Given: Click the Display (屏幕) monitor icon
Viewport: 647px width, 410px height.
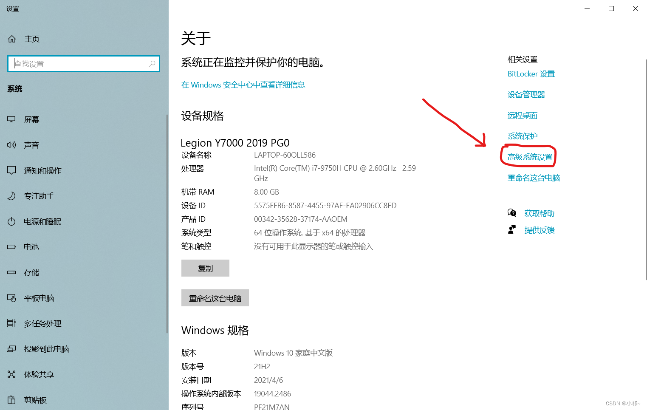Looking at the screenshot, I should 11,119.
